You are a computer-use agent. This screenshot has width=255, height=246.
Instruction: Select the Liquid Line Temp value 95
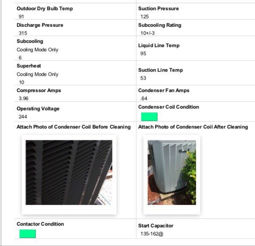coord(143,53)
